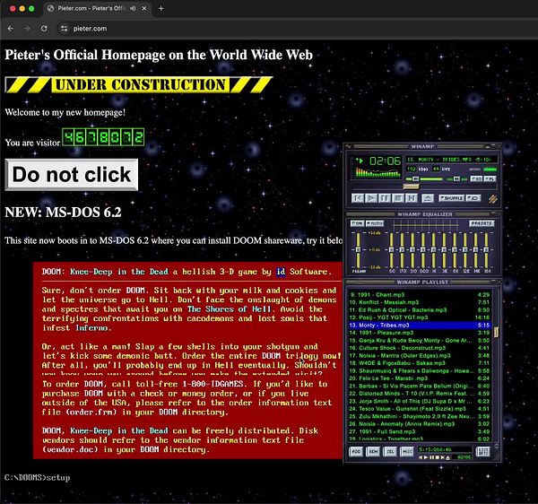Toggle the EQ window button

coord(476,178)
